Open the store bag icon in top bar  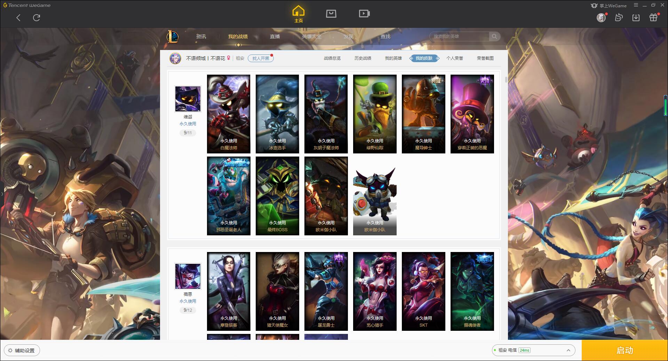[331, 14]
